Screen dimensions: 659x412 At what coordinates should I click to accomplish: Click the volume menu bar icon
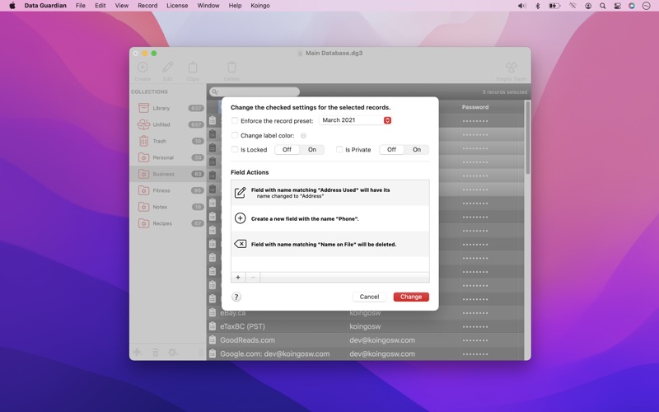522,6
